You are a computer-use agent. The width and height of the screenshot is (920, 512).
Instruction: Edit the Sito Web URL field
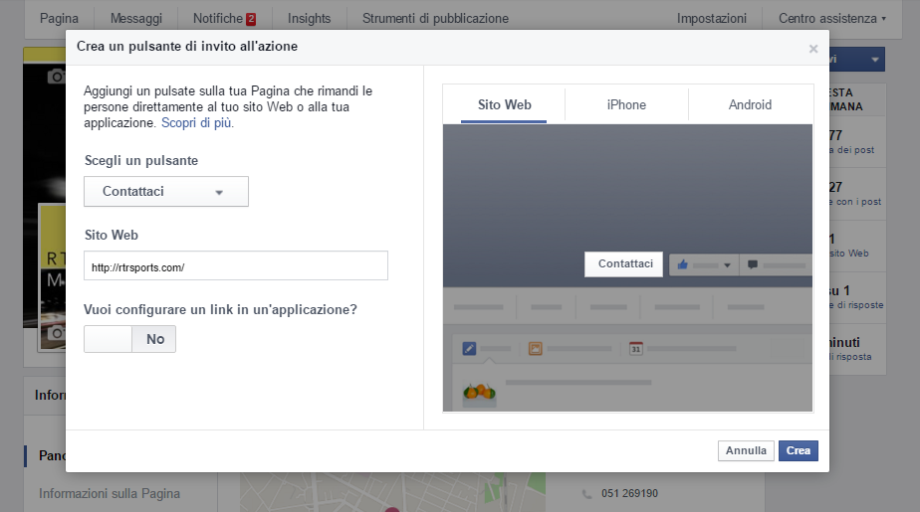tap(236, 266)
